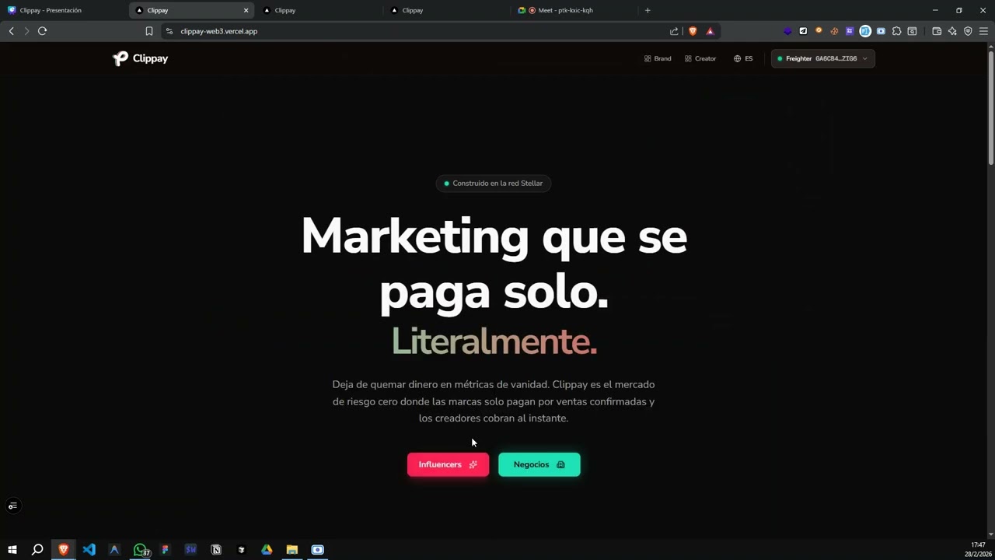Open Notion from the taskbar
Image resolution: width=995 pixels, height=560 pixels.
[x=216, y=550]
